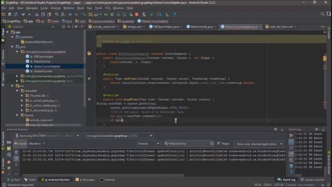Open the Gradle Console tool window button

click(x=312, y=180)
